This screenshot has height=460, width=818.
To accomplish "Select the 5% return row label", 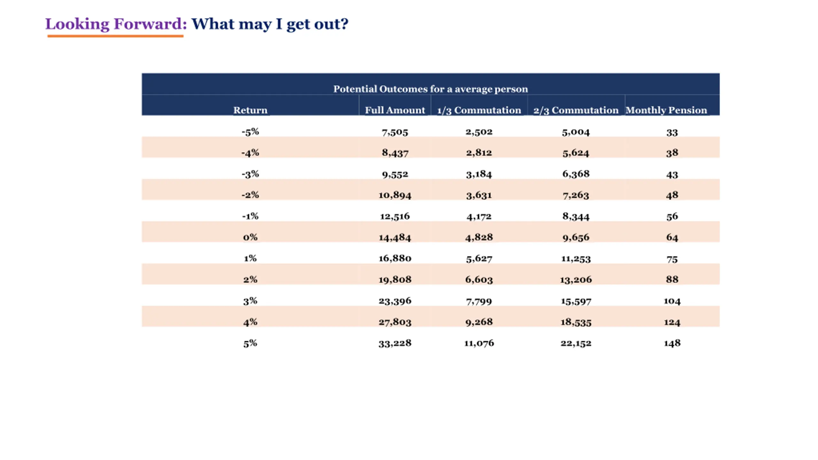I will (x=250, y=343).
